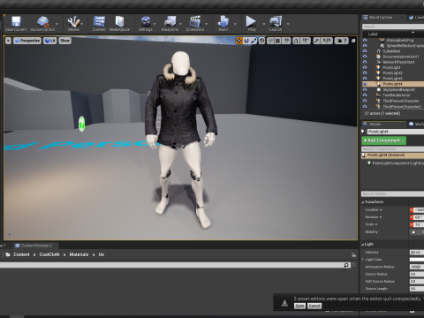
Task: Open Source Control dropdown arrow
Action: click(x=57, y=24)
